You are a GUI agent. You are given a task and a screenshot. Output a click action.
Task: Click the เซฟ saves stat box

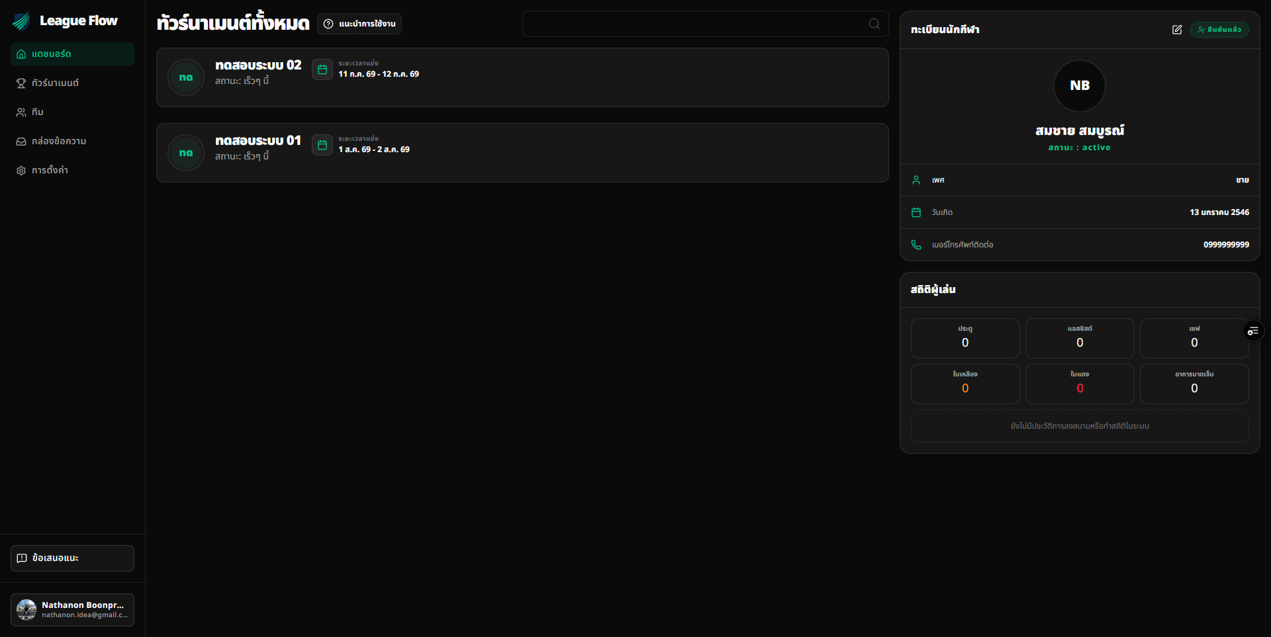pyautogui.click(x=1194, y=338)
